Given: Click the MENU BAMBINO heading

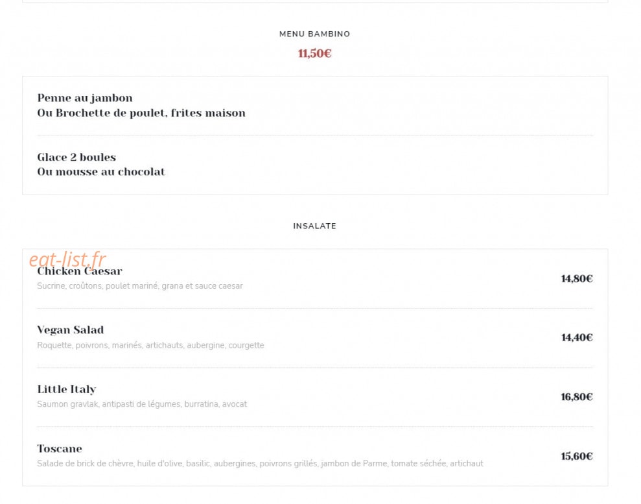Looking at the screenshot, I should (x=314, y=34).
